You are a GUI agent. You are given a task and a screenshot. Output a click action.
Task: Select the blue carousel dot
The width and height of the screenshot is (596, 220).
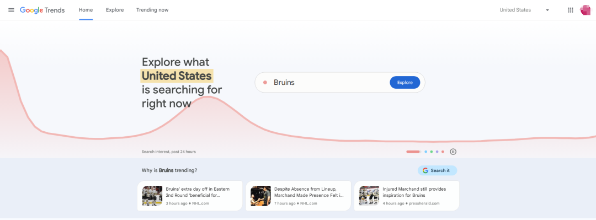425,152
